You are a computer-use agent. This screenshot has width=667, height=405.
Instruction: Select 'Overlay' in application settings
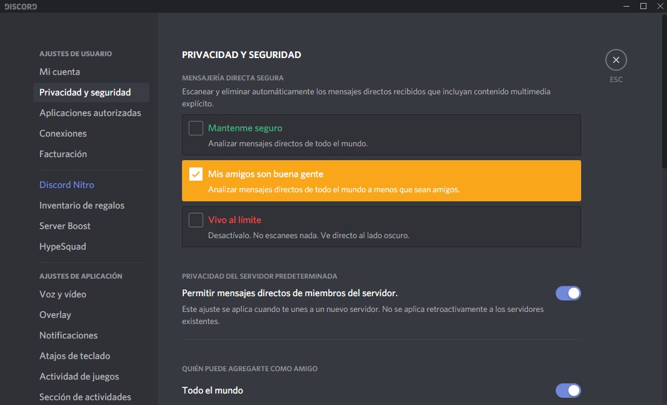[55, 315]
